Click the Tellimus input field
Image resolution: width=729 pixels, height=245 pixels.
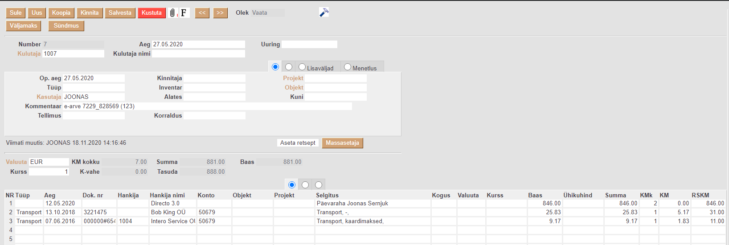pos(94,115)
